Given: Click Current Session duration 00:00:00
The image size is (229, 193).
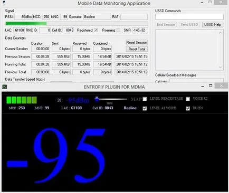Looking at the screenshot, I should [41, 49].
